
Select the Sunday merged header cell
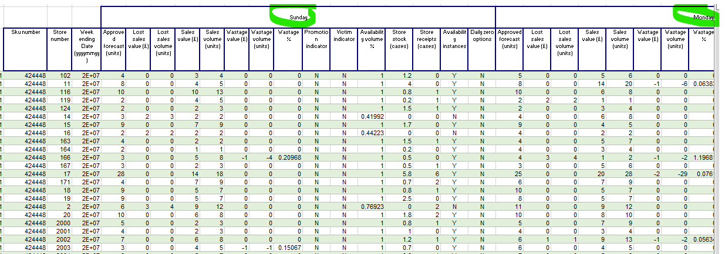pos(298,17)
